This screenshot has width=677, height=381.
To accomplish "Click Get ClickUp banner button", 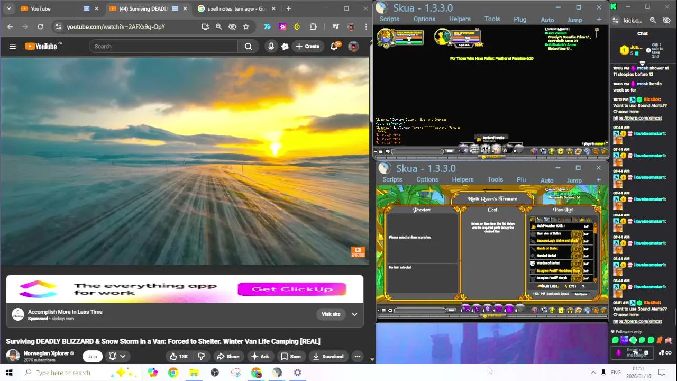I will [292, 289].
